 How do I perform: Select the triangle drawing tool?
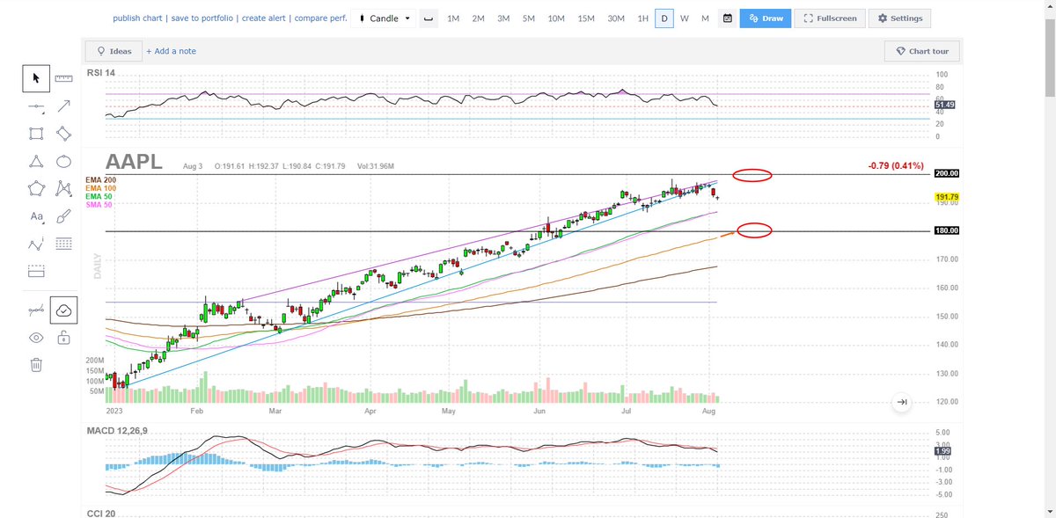click(x=36, y=161)
